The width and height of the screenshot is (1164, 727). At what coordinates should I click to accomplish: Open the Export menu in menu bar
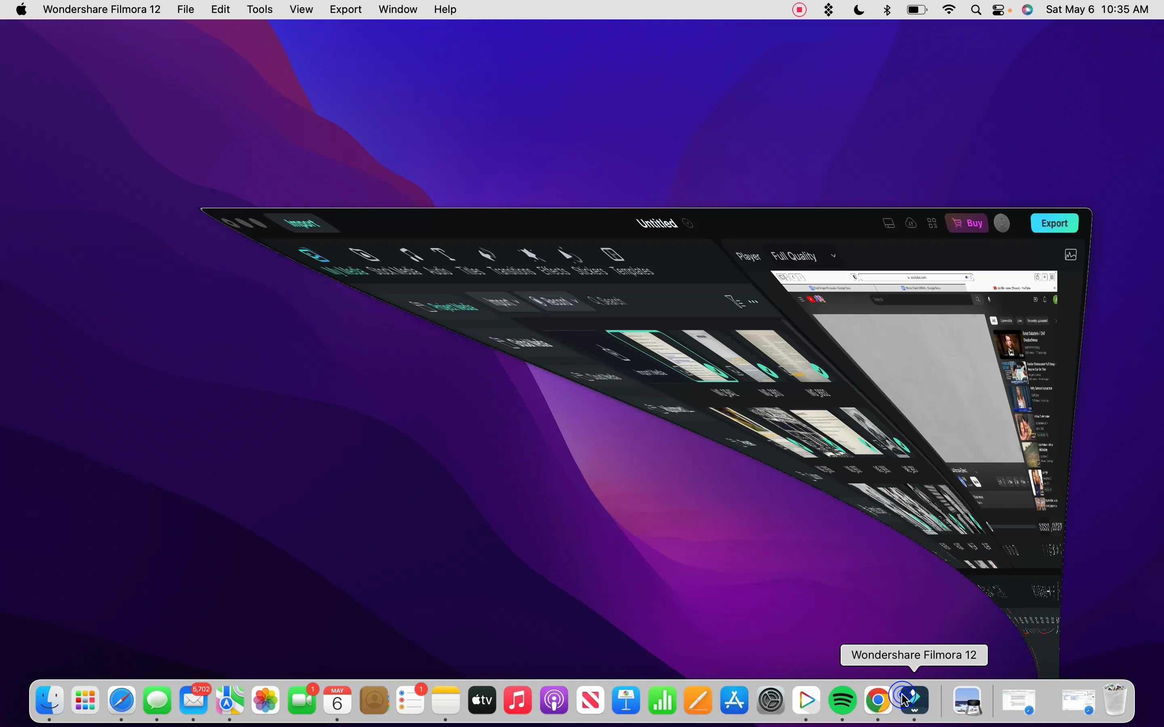345,10
